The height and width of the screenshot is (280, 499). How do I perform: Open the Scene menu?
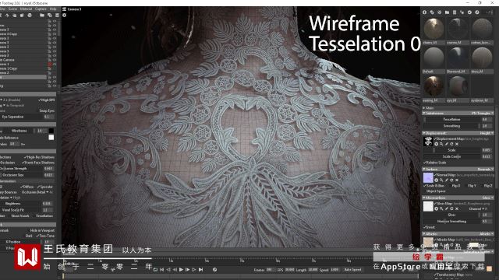click(12, 9)
